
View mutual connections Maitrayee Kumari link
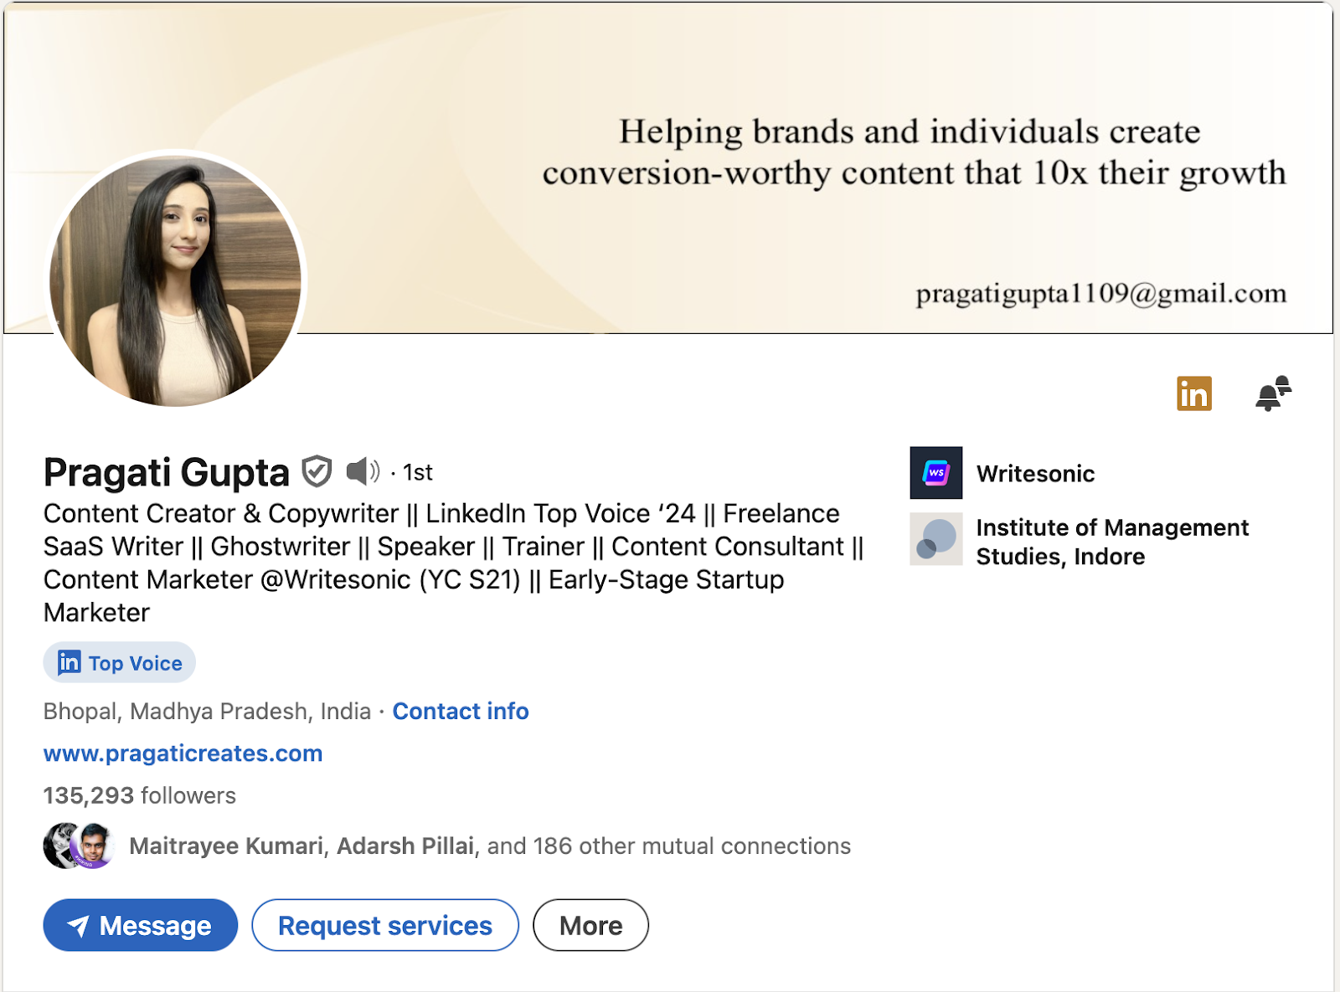[226, 846]
